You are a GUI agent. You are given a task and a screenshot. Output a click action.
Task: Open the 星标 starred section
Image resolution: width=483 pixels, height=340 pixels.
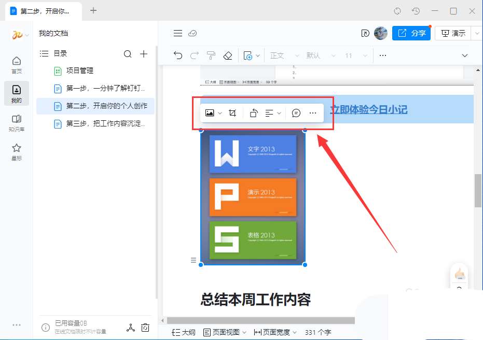point(17,152)
